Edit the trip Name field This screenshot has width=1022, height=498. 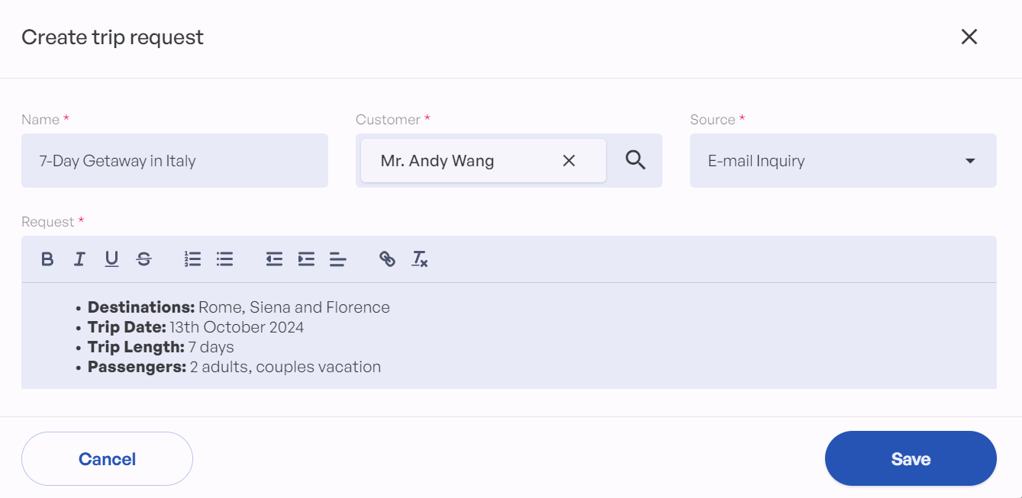click(x=175, y=161)
